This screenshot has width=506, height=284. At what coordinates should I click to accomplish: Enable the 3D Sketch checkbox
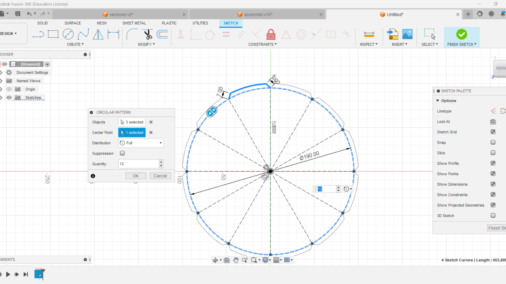[x=493, y=215]
